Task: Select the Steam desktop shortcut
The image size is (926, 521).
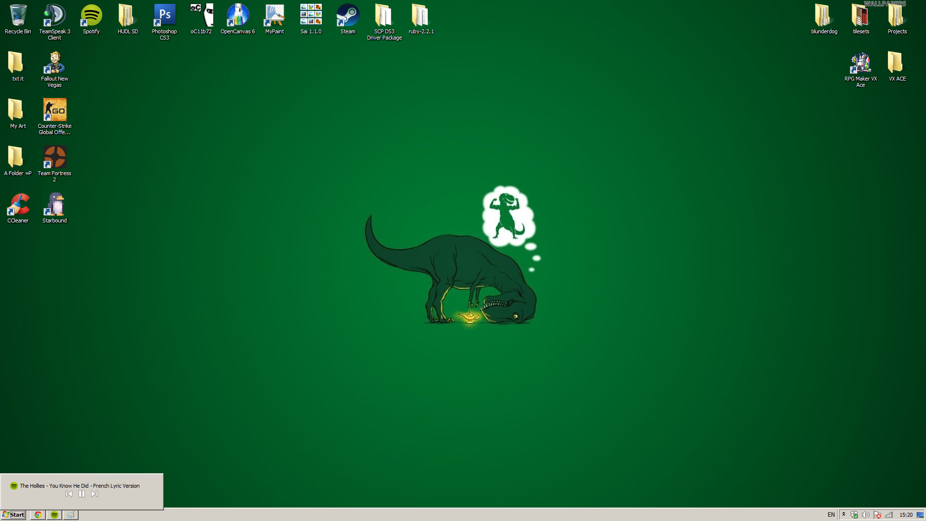Action: click(x=348, y=19)
